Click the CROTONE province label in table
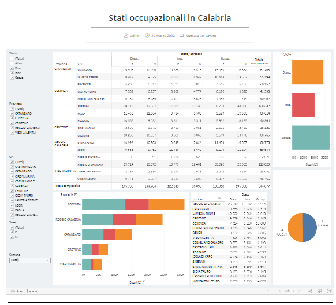 click(x=61, y=127)
